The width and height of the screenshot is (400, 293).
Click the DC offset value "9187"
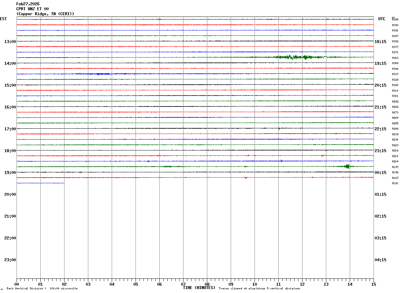click(395, 178)
